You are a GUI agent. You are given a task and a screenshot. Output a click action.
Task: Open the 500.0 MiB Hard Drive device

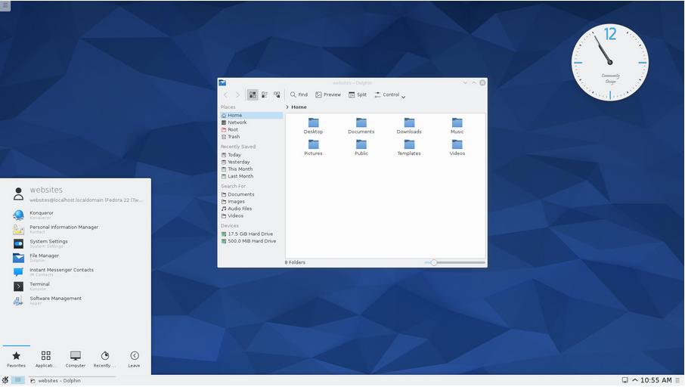(x=251, y=241)
